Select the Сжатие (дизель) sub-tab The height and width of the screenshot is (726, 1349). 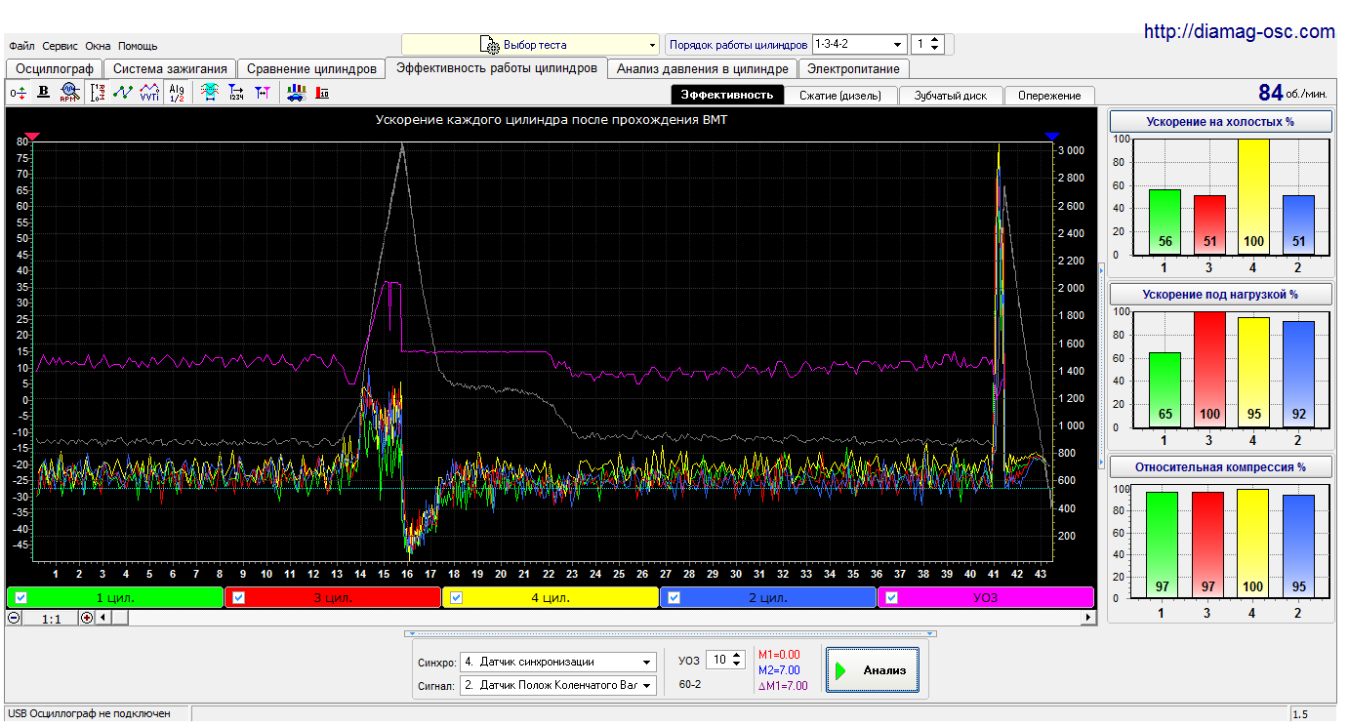point(840,96)
